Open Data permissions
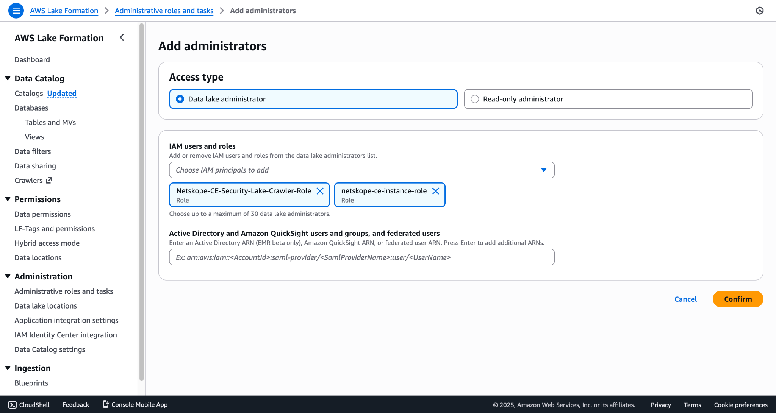The width and height of the screenshot is (776, 413). coord(43,214)
